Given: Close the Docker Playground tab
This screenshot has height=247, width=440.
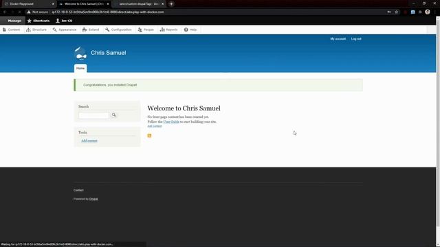Looking at the screenshot, I should pyautogui.click(x=53, y=4).
